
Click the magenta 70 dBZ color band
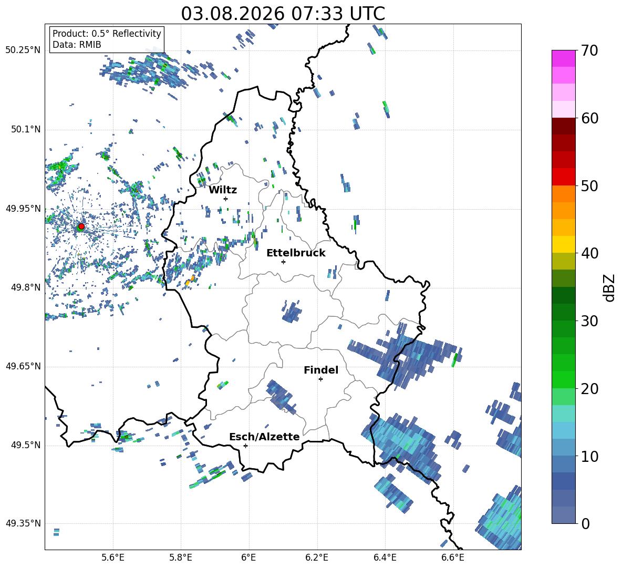[x=563, y=58]
